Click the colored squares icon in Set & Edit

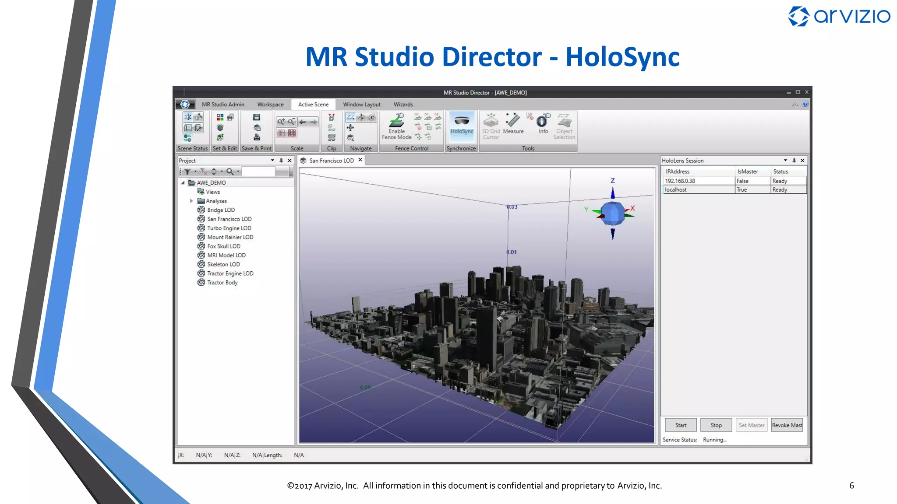click(220, 117)
